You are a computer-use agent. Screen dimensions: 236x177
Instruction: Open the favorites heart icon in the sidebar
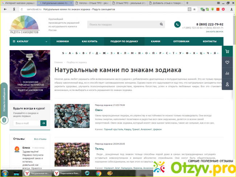pos(227,62)
